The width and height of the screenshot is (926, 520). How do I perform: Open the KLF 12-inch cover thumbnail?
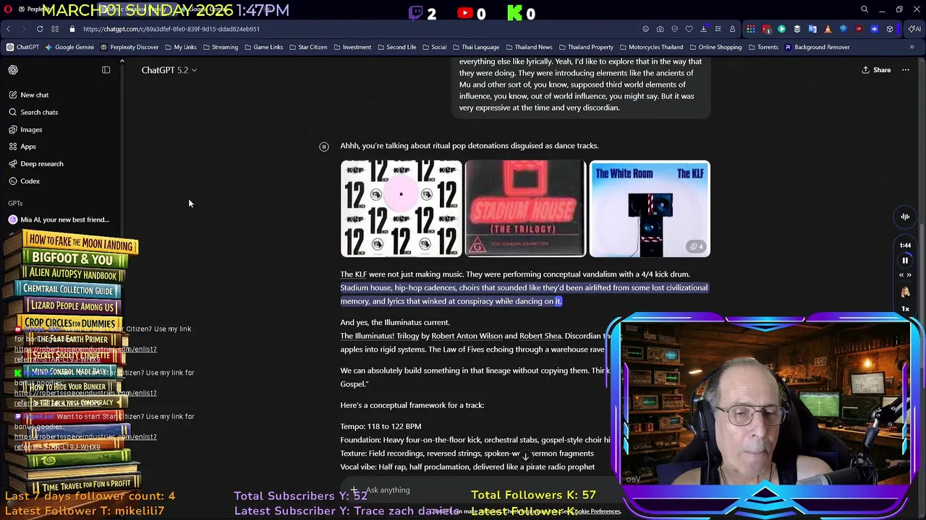pos(401,209)
